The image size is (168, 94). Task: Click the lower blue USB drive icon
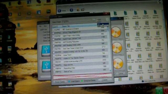(46, 66)
